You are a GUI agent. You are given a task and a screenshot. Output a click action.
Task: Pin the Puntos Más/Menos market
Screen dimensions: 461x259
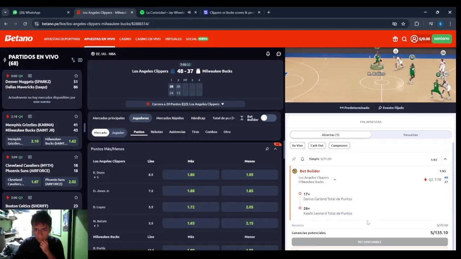tap(267, 149)
